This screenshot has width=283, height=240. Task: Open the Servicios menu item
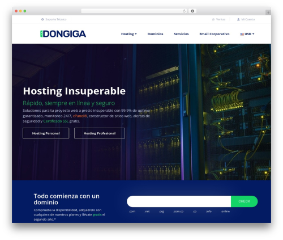(x=181, y=34)
